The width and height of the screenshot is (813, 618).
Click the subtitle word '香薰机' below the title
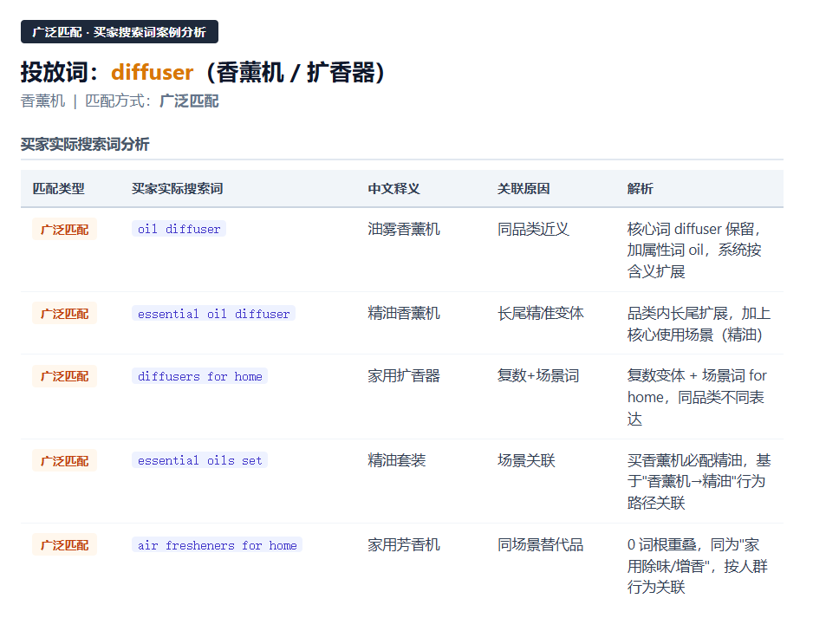tap(43, 101)
